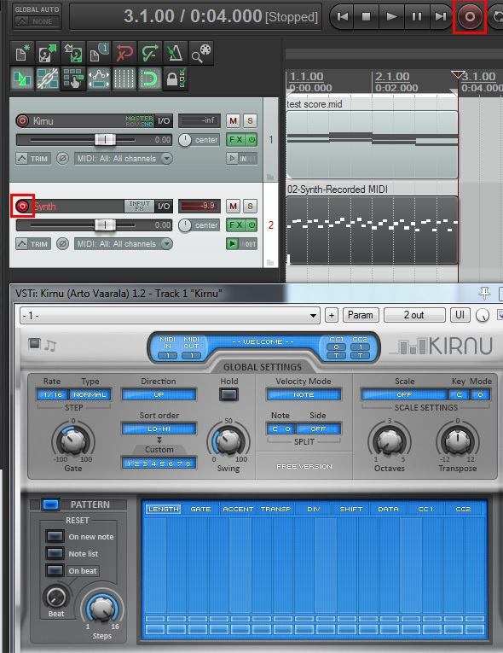This screenshot has height=653, width=503.
Task: Open the Sort order LO-HI selector
Action: [159, 429]
